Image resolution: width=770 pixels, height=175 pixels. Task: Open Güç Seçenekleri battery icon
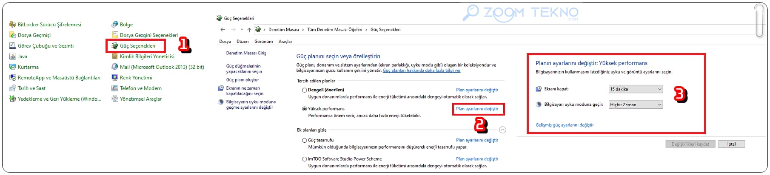115,45
